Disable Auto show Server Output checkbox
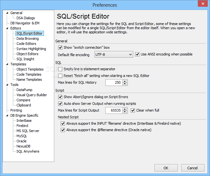The height and width of the screenshot is (176, 210). pos(60,104)
